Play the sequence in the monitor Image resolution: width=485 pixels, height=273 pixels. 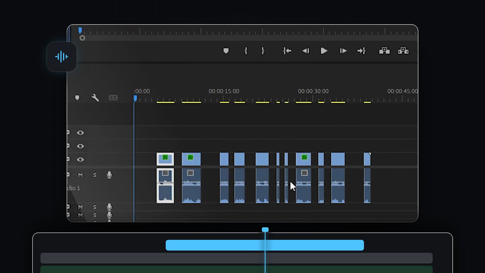pyautogui.click(x=324, y=51)
